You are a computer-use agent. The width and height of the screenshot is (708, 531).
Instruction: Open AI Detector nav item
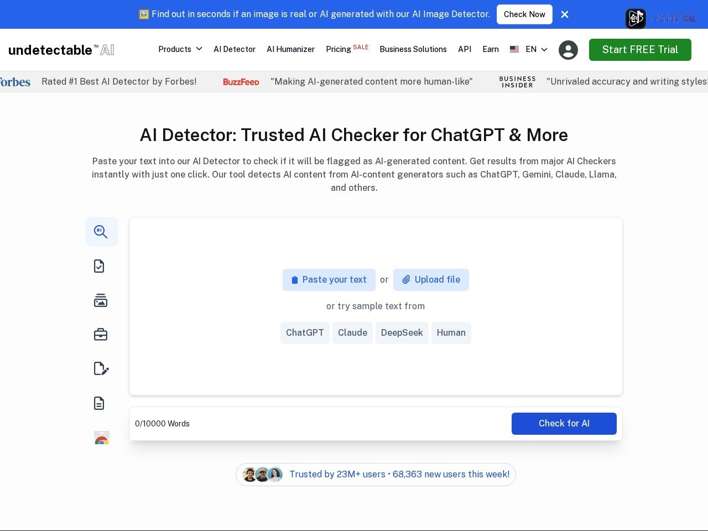(x=235, y=49)
